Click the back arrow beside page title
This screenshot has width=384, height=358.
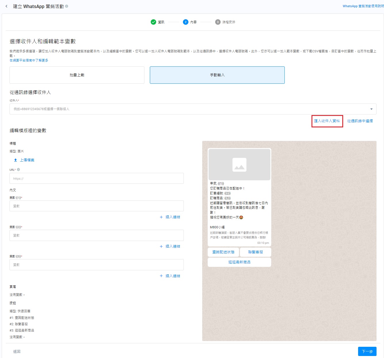[x=6, y=6]
